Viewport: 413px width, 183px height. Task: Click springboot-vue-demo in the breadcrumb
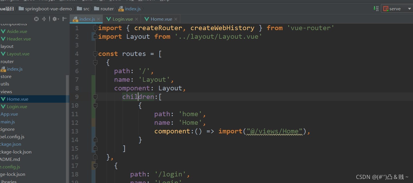pos(45,9)
